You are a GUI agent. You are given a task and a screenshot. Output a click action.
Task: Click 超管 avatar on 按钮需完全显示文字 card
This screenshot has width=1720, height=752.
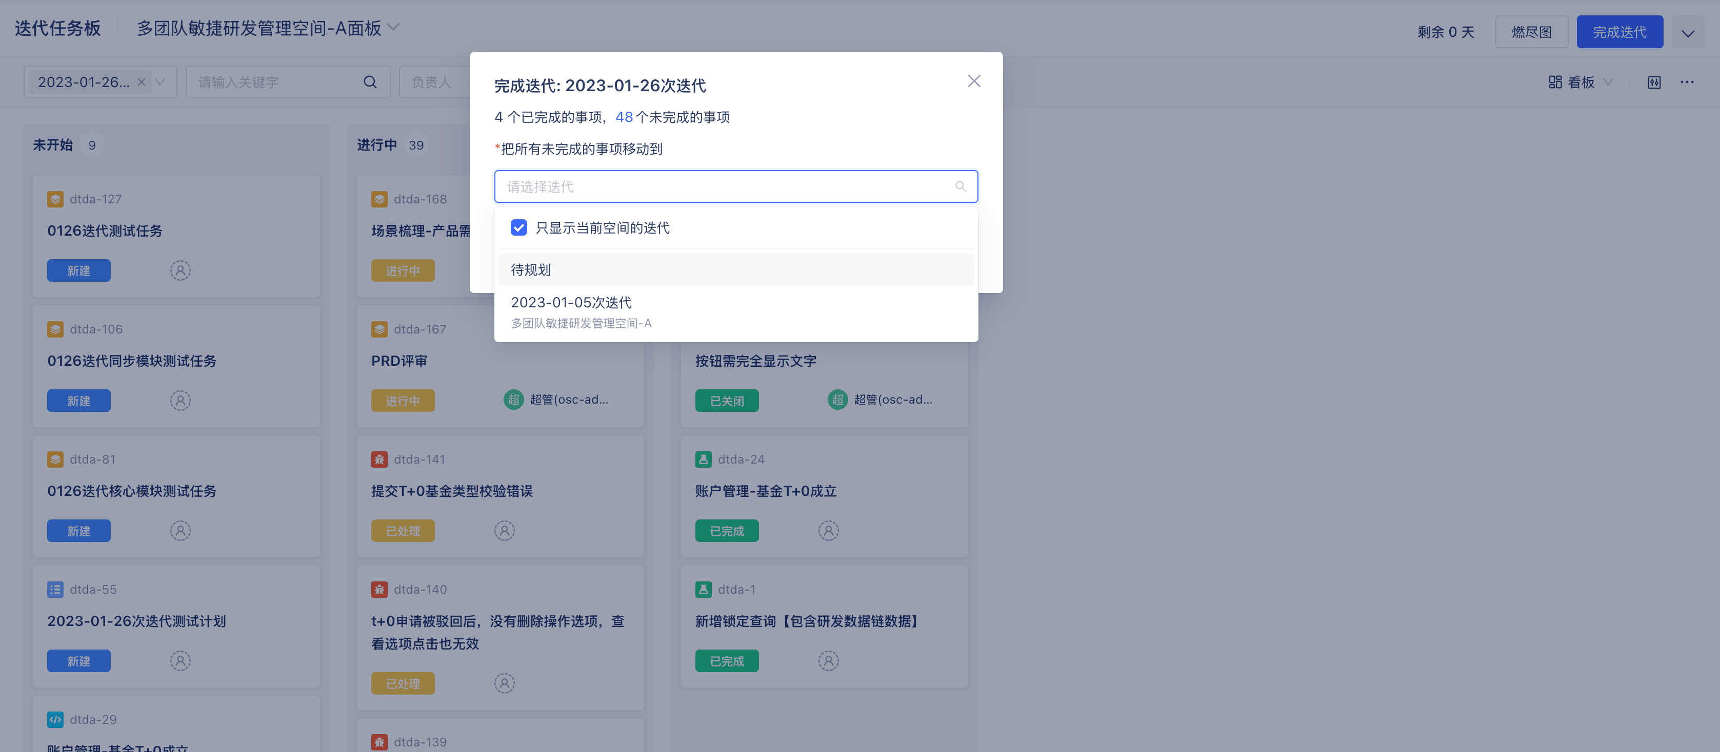point(837,400)
